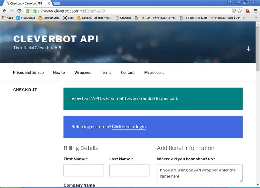
Task: Click the scroll-down arrow in header banner
Action: [248, 49]
